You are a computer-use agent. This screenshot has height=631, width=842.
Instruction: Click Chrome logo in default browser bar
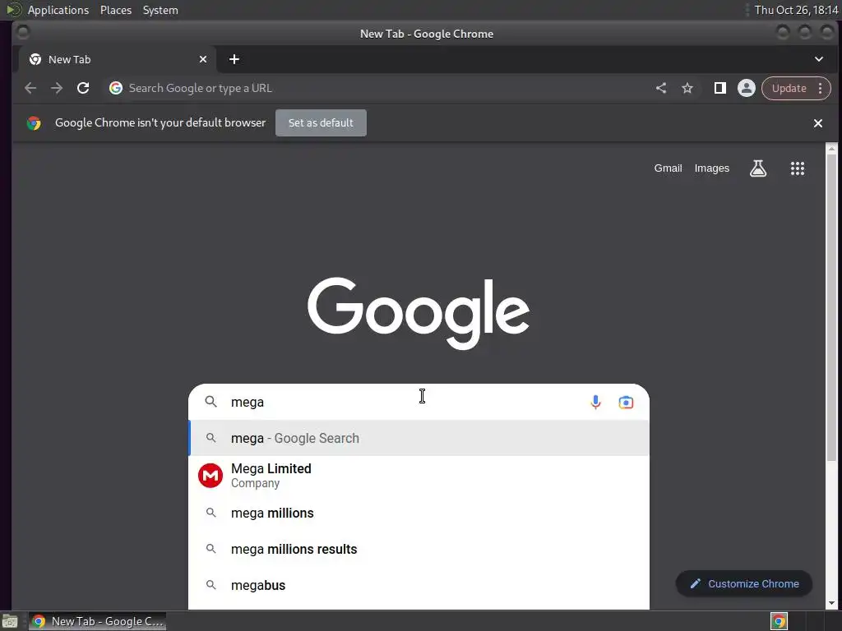[34, 123]
